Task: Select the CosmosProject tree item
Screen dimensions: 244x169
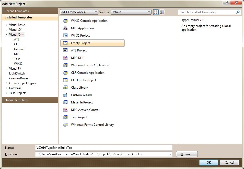Action: pyautogui.click(x=19, y=78)
